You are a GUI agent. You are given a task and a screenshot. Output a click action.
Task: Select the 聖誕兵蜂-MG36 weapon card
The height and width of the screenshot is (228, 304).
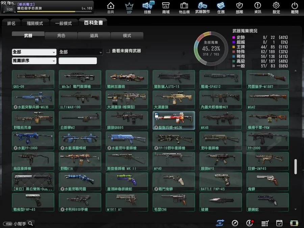[x=174, y=120]
